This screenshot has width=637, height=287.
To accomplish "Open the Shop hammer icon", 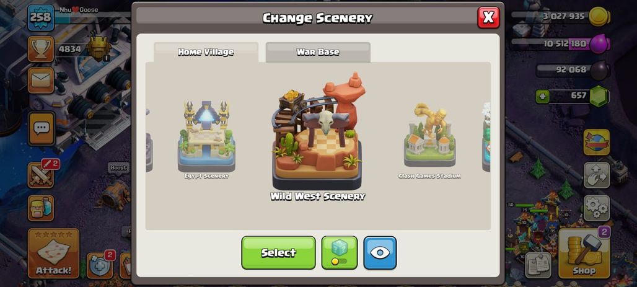I will [x=584, y=252].
